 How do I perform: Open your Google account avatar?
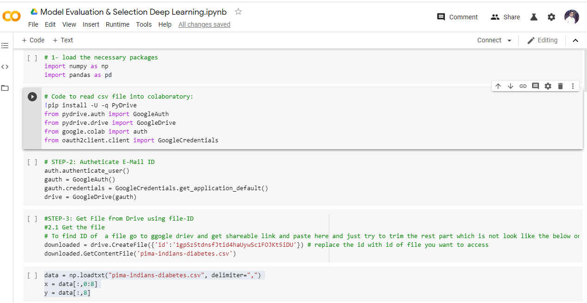coord(571,17)
